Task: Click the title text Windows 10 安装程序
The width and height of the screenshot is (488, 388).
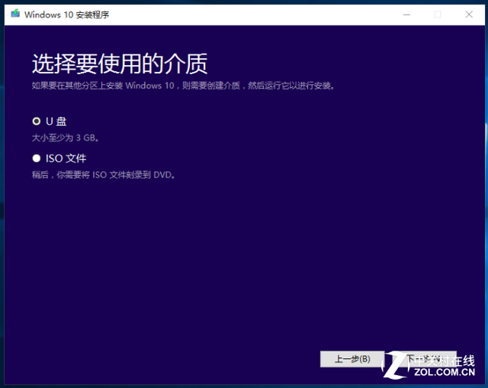Action: coord(66,15)
